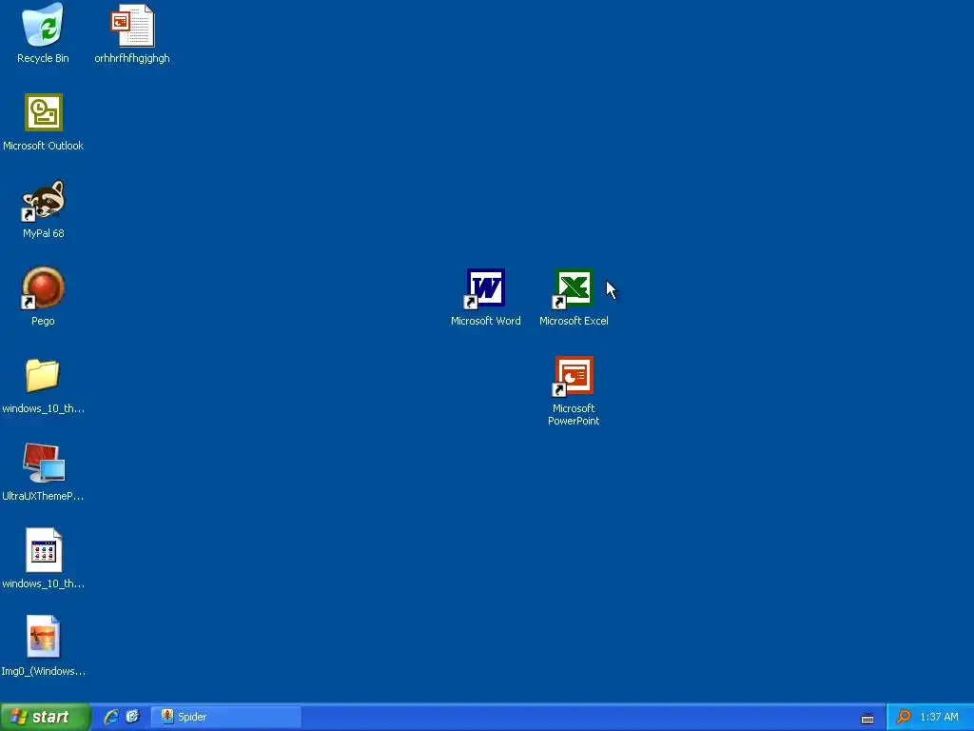
Task: Click the Pego label text
Action: coord(43,321)
